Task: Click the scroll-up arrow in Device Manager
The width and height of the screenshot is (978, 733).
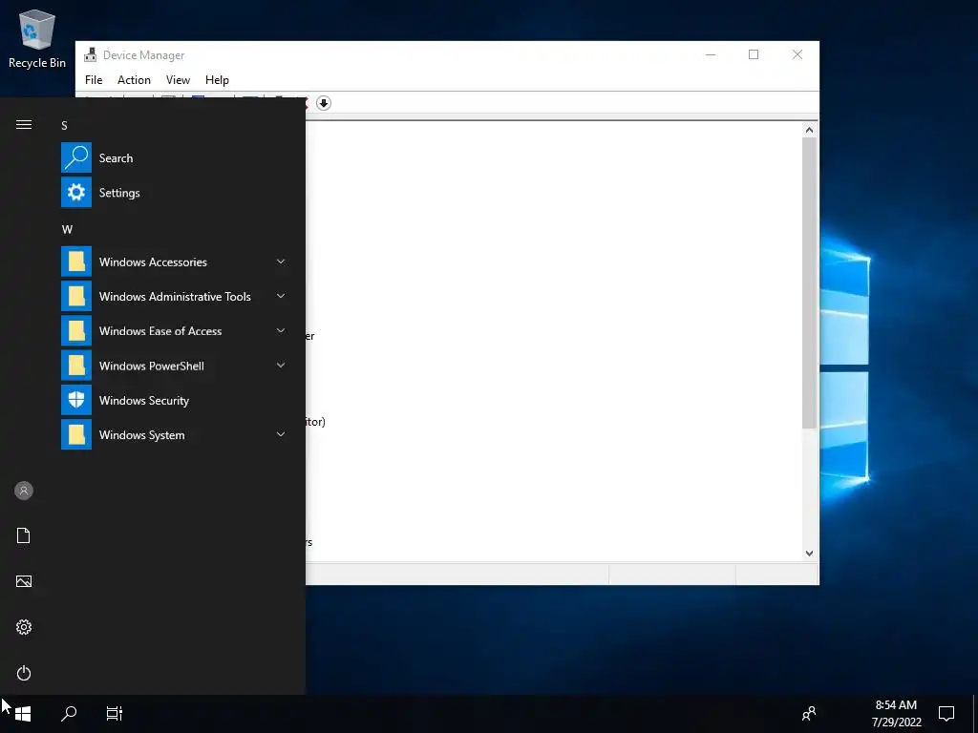Action: (x=809, y=130)
